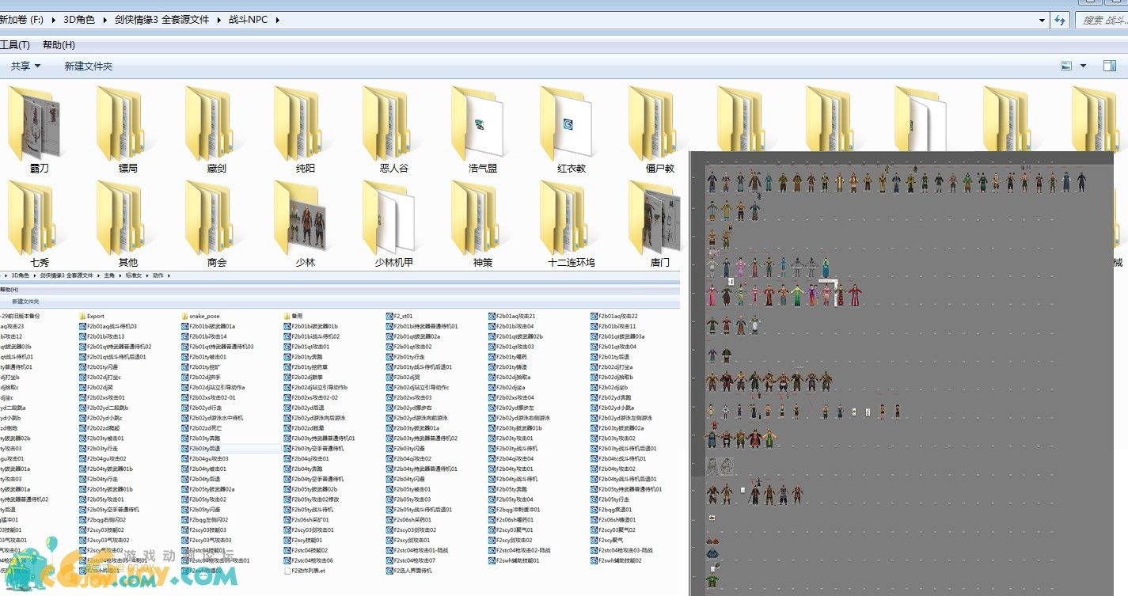Select file F2b02yd二段跳b
The image size is (1128, 596).
[x=104, y=408]
